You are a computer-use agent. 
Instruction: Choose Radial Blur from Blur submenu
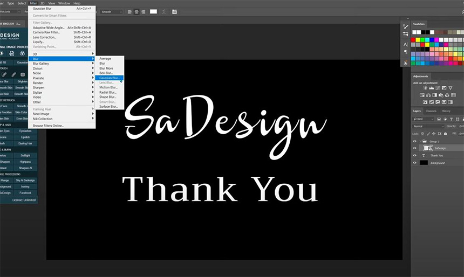pos(109,92)
